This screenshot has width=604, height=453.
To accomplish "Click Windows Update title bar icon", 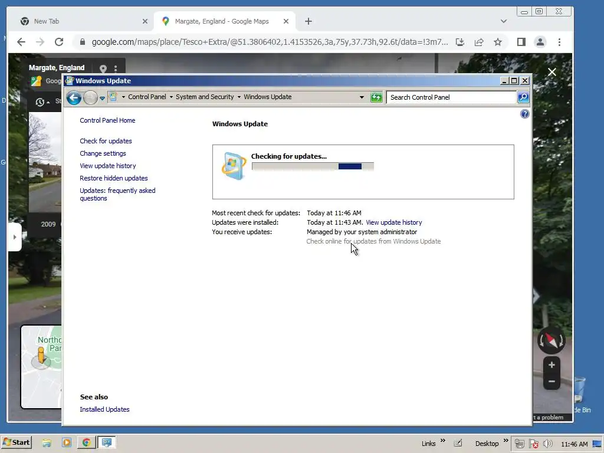I will pyautogui.click(x=70, y=80).
